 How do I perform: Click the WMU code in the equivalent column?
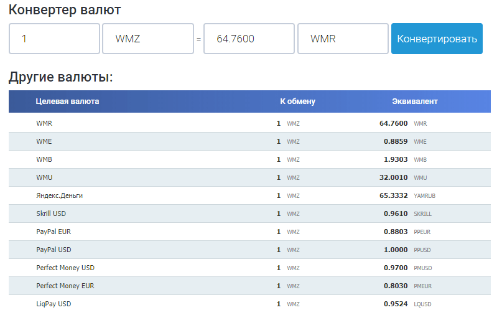click(421, 178)
